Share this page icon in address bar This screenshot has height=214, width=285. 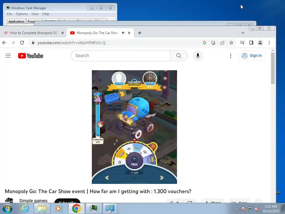pos(222,43)
